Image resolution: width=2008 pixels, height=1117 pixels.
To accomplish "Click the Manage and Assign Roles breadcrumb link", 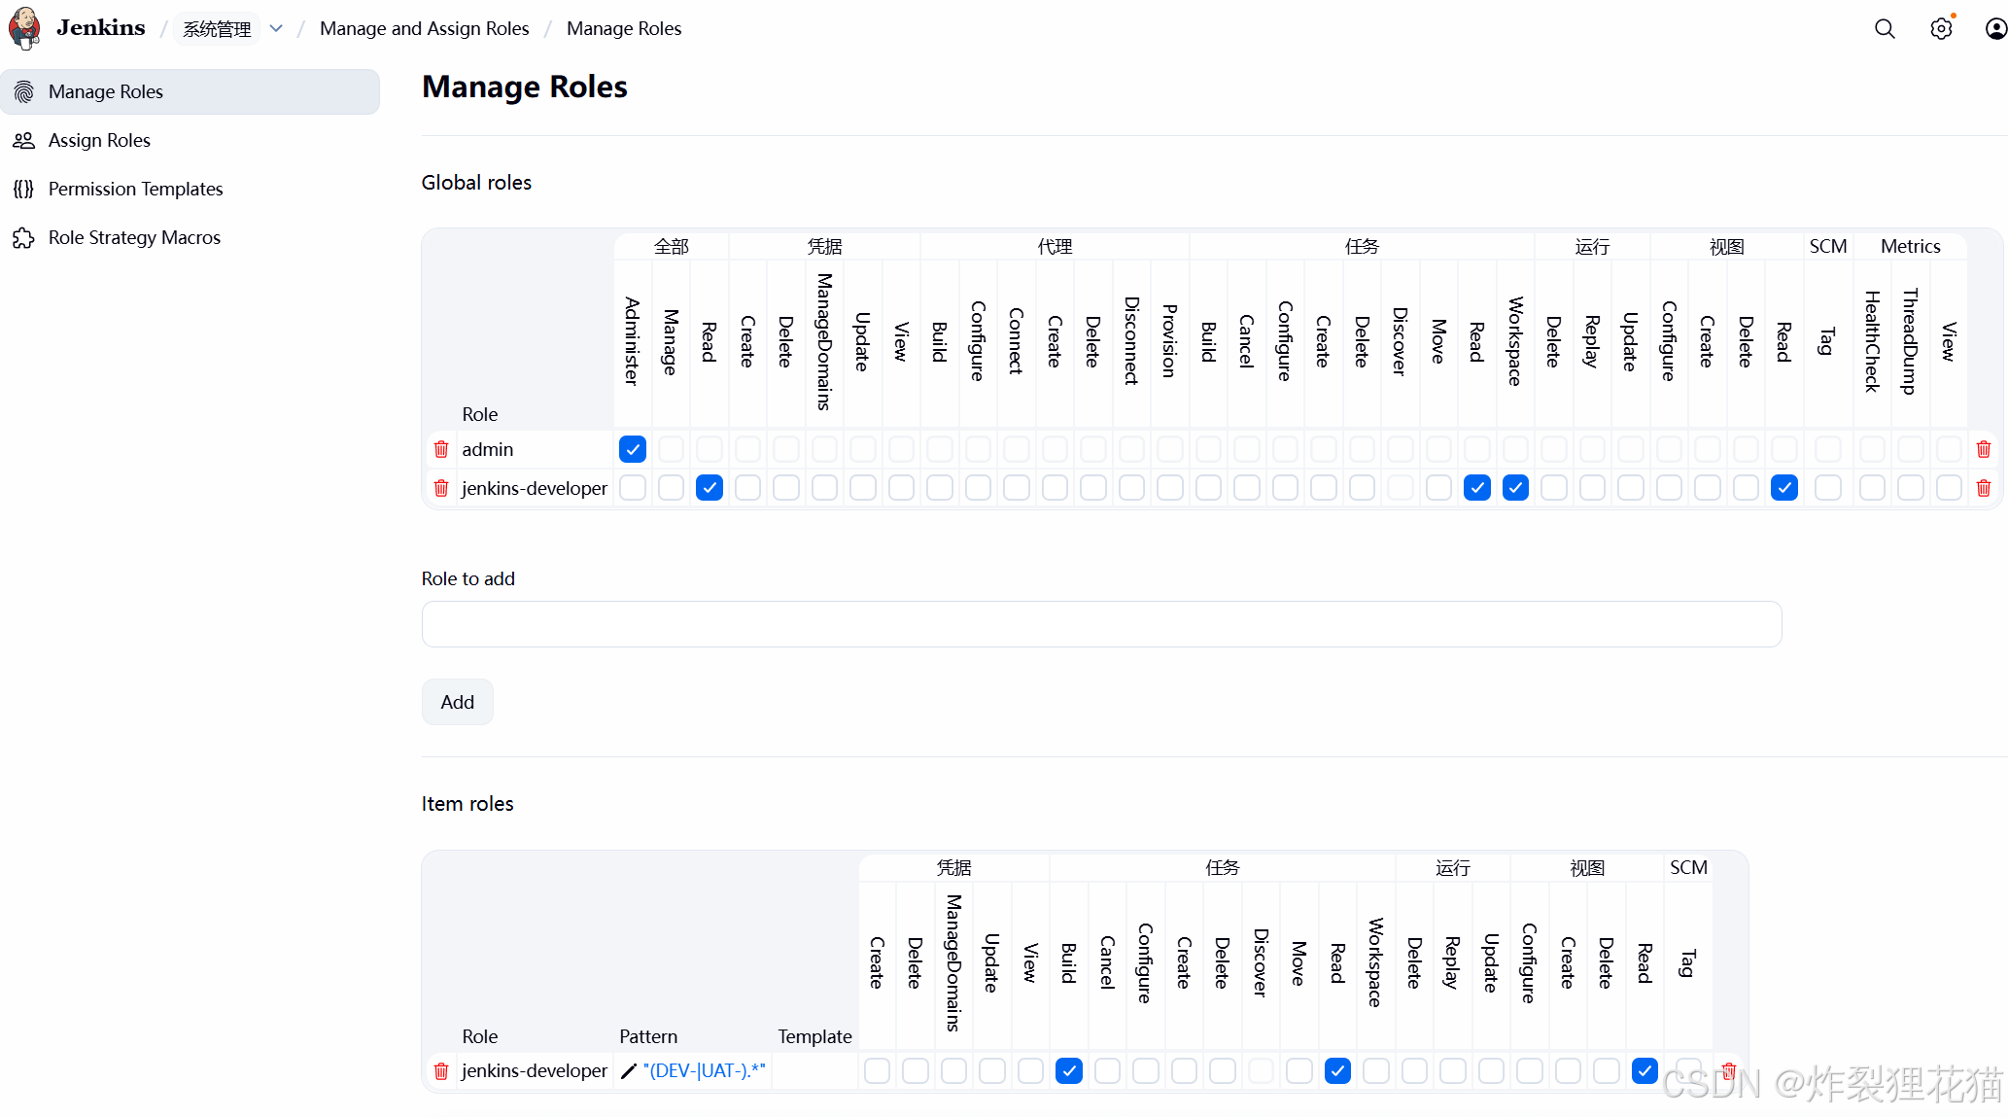I will tap(424, 29).
